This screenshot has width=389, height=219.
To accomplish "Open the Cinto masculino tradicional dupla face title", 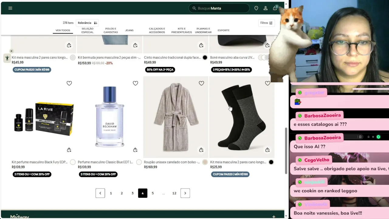I will 172,57.
